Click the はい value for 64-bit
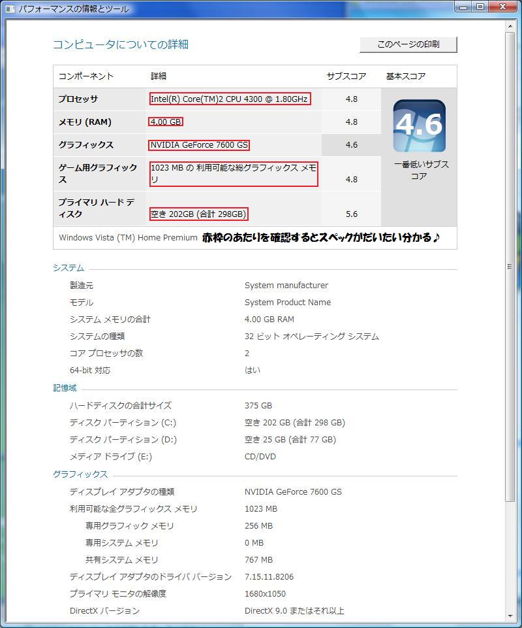 coord(253,370)
